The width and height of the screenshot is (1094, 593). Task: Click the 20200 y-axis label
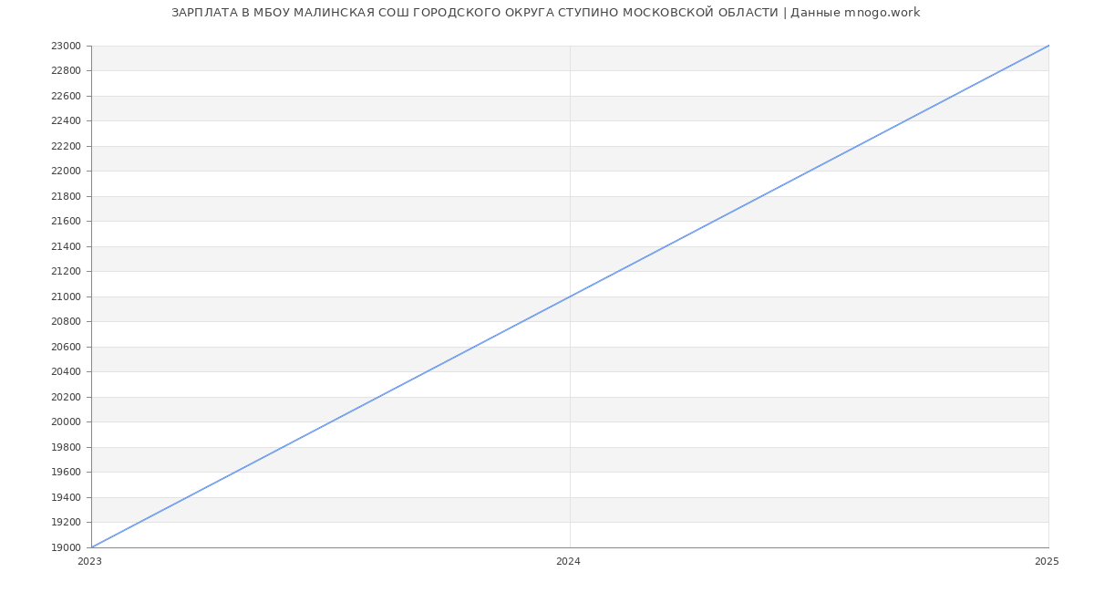[x=66, y=397]
